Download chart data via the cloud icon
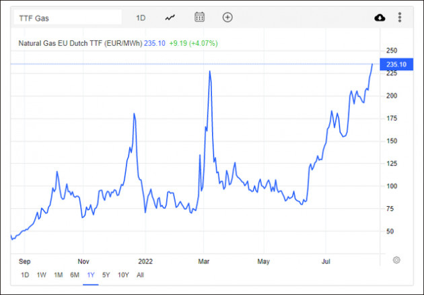Screen dimensions: 424x295 pyautogui.click(x=380, y=18)
